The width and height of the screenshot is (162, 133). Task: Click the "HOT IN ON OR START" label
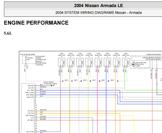(x=28, y=54)
